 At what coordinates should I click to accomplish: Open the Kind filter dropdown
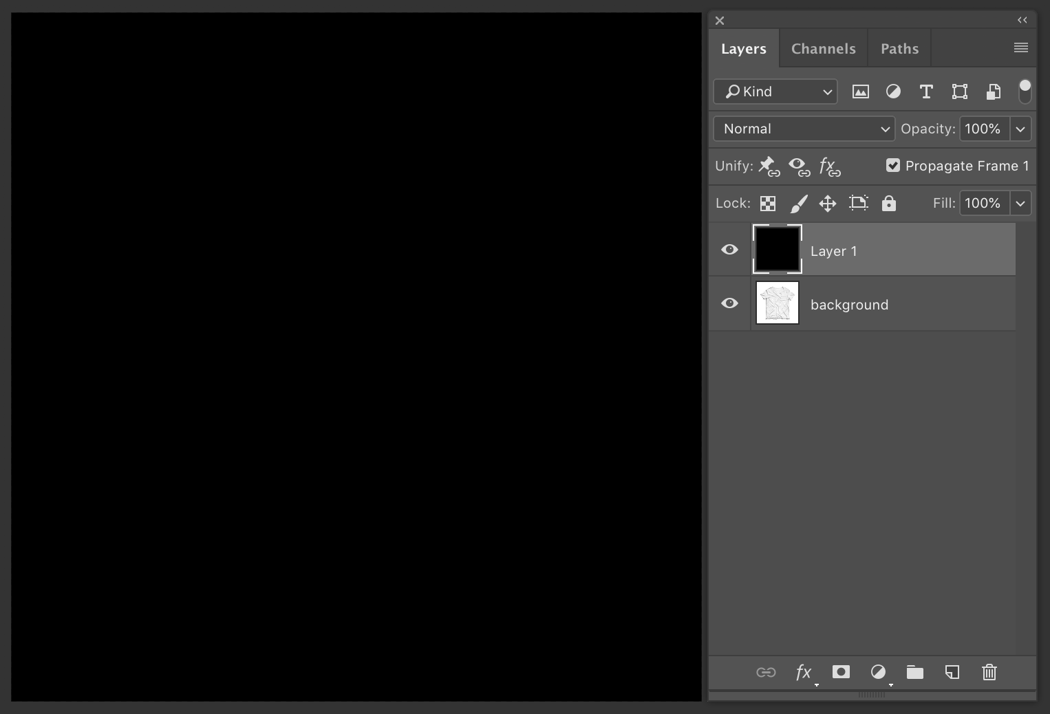774,91
